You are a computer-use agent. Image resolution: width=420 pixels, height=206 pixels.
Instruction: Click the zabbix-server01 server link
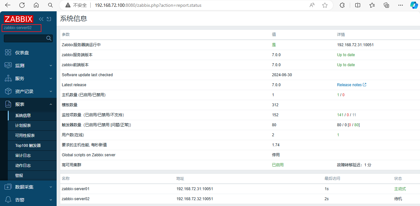(x=75, y=189)
